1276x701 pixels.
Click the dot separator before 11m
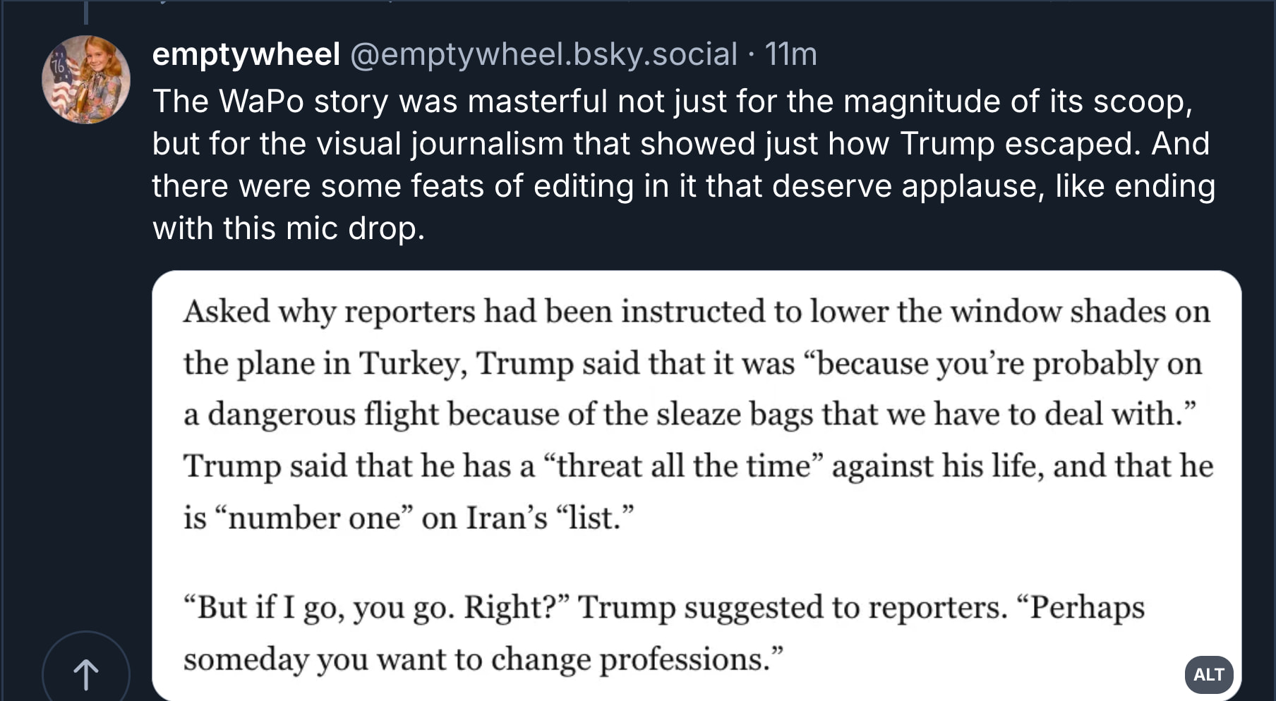(751, 55)
